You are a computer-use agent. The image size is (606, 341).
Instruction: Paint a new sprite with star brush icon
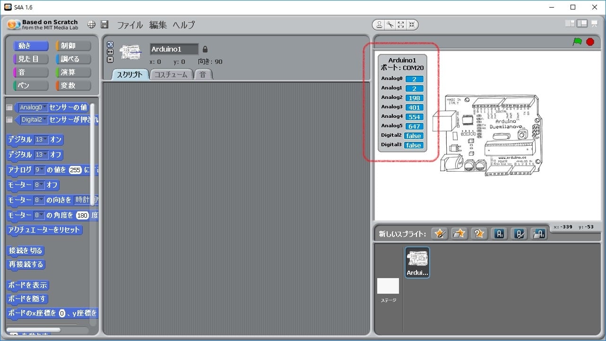pos(440,234)
